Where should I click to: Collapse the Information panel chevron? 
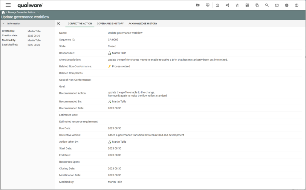point(3,24)
